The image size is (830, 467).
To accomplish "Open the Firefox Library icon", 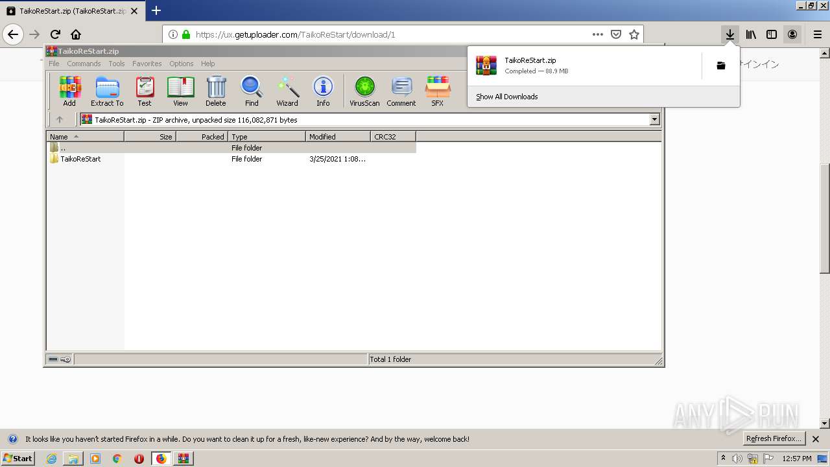I will [x=751, y=34].
